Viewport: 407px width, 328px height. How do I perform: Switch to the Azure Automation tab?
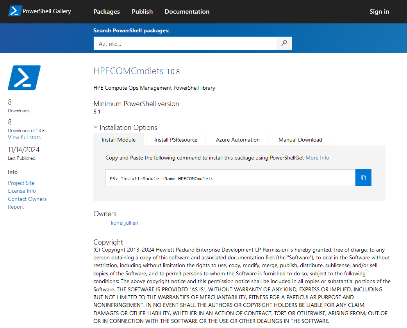point(238,140)
